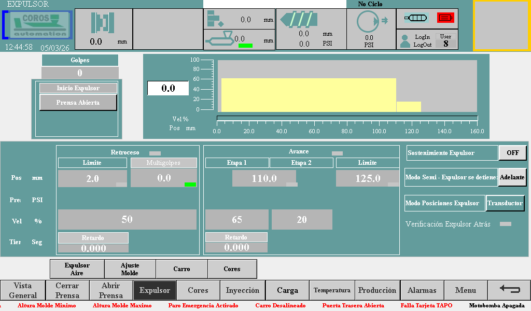Viewport: 531px width, 311px height.
Task: Toggle Modo Semi setting Adelante
Action: coord(512,177)
